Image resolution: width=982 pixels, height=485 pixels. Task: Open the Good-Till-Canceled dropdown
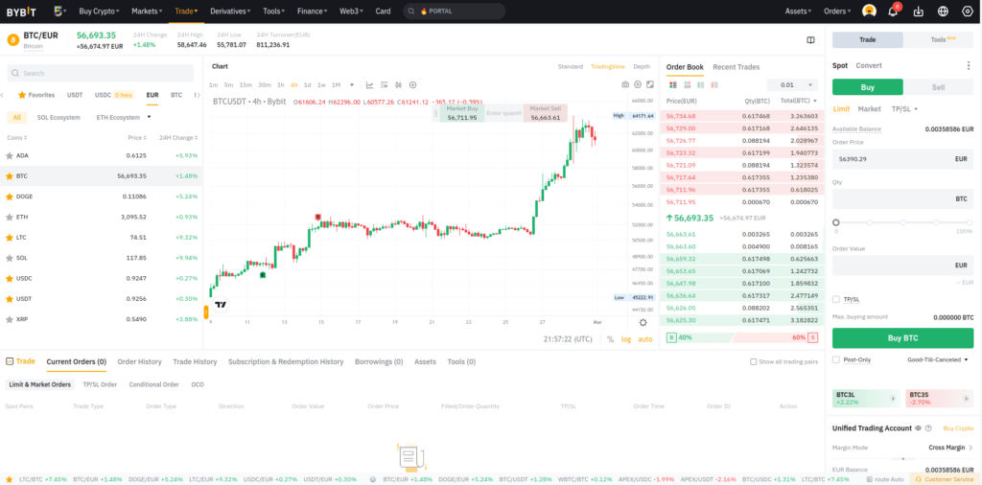(x=938, y=359)
